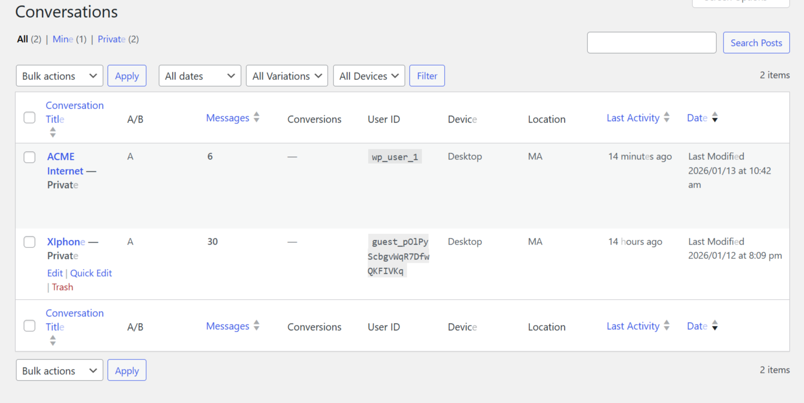Click Date sort arrow in footer row
Viewport: 804px width, 403px height.
point(714,325)
